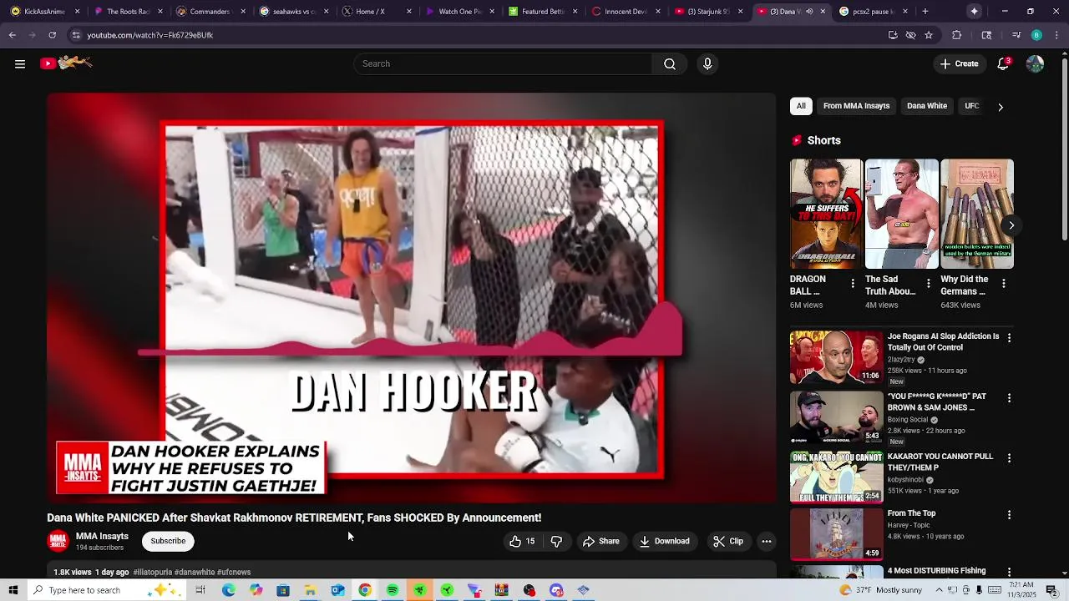Viewport: 1069px width, 601px height.
Task: Bookmark this page with star icon
Action: pyautogui.click(x=929, y=35)
